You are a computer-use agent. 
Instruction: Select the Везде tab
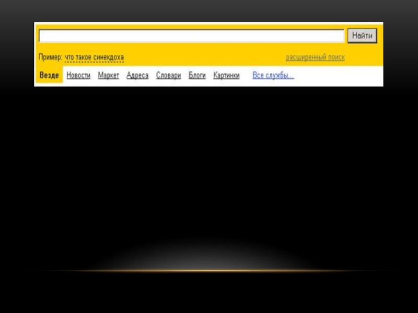tap(49, 75)
